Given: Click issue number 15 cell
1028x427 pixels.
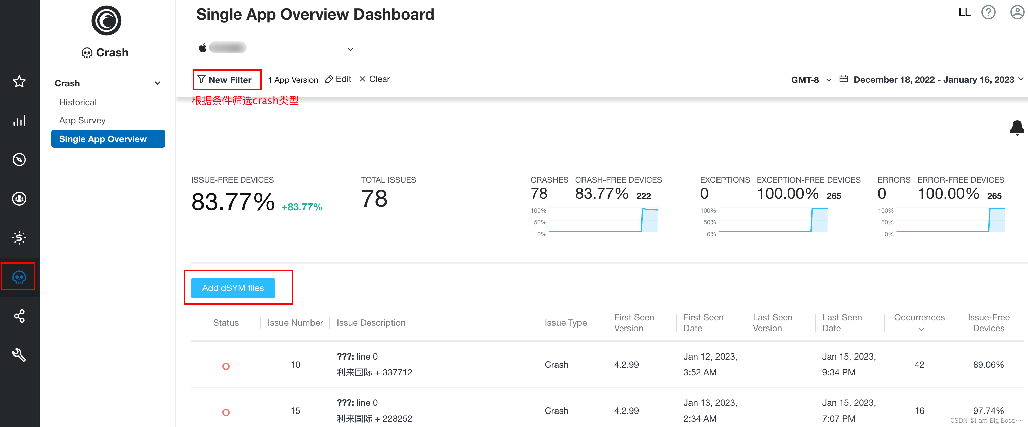Looking at the screenshot, I should pos(295,411).
